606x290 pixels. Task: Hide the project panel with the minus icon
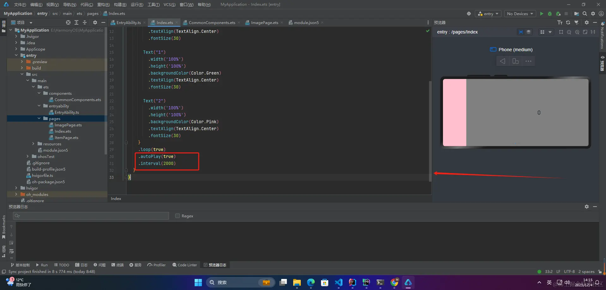(x=103, y=22)
